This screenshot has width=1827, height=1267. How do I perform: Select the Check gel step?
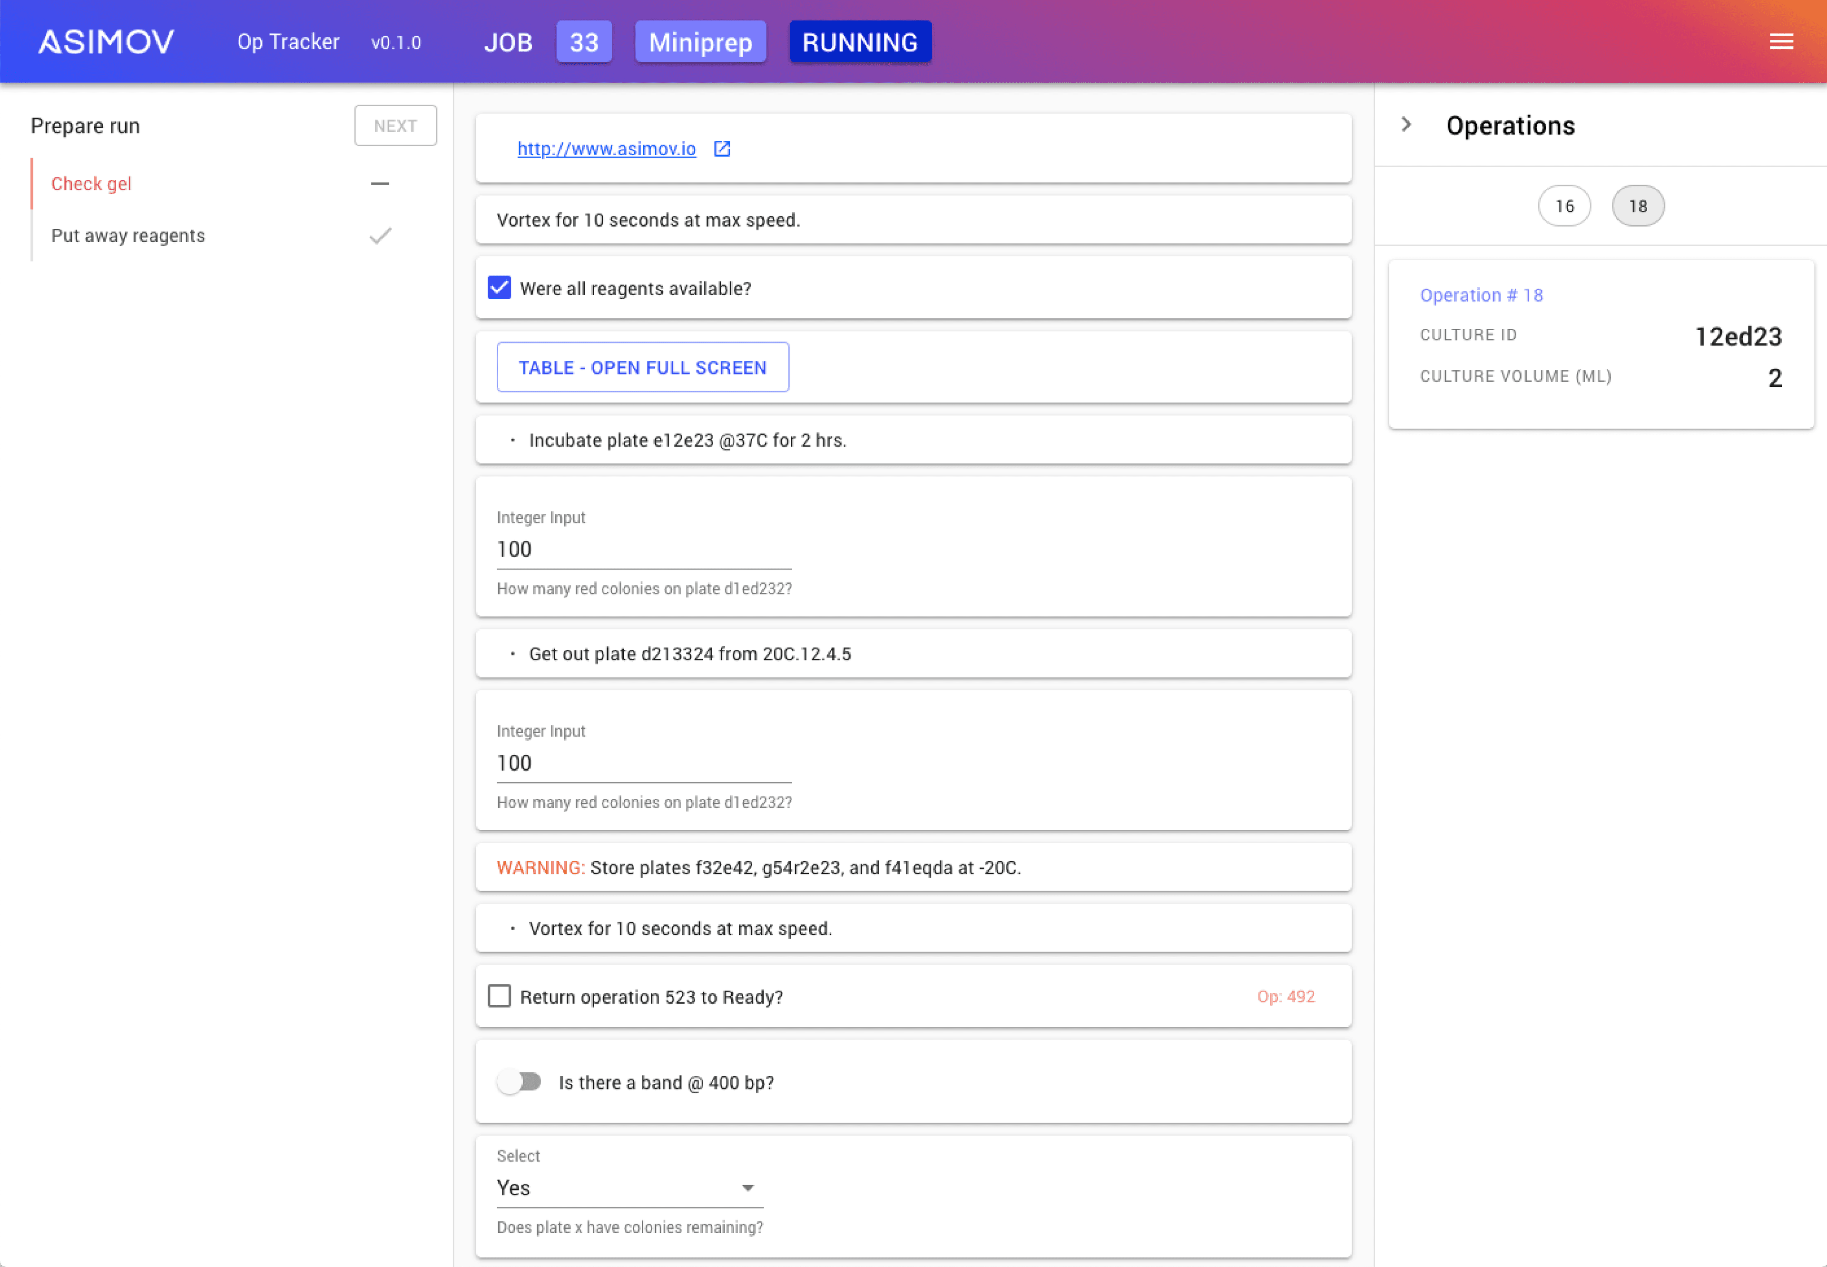pos(91,183)
